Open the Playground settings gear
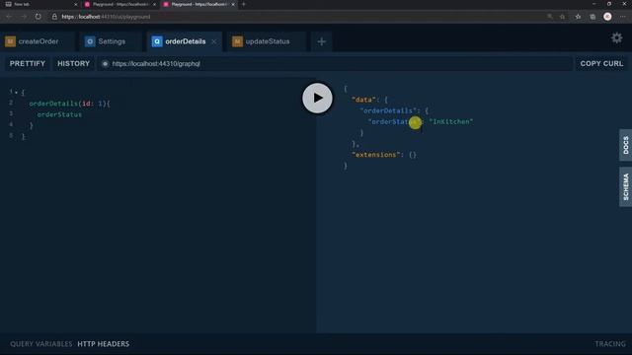632x355 pixels. [616, 38]
